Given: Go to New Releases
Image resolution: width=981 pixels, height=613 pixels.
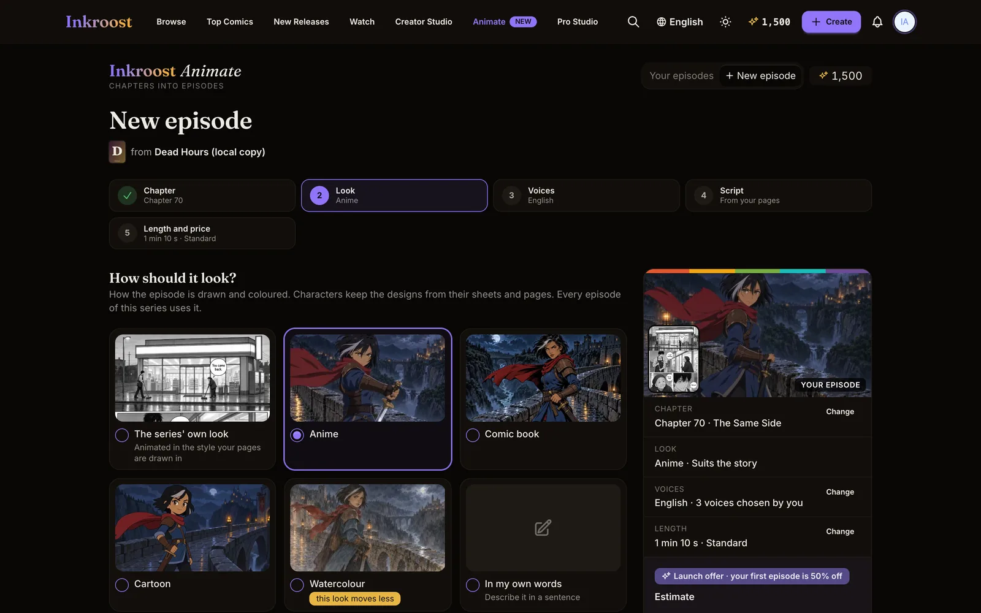Looking at the screenshot, I should pos(301,21).
